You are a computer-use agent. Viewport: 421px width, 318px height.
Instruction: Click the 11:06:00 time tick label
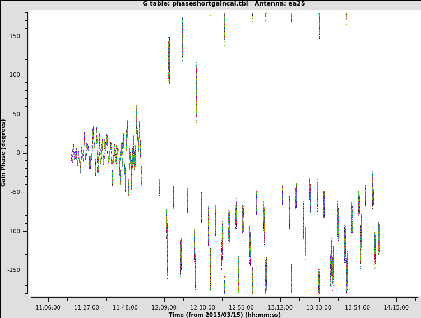click(x=48, y=307)
